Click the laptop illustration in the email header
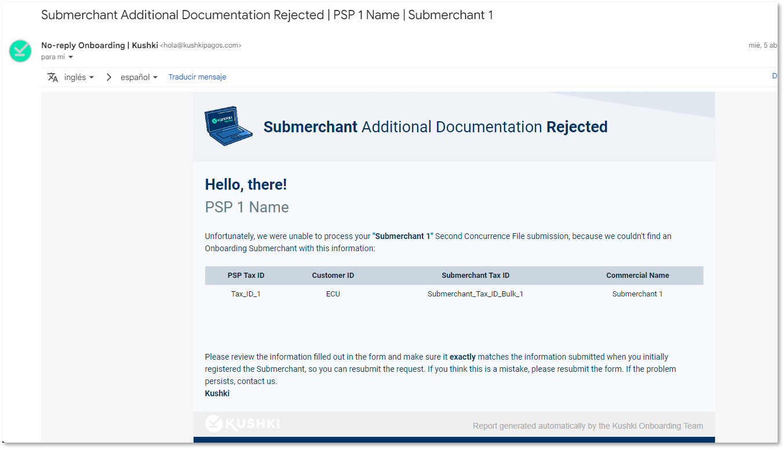Viewport: 784px width, 449px height. tap(228, 126)
